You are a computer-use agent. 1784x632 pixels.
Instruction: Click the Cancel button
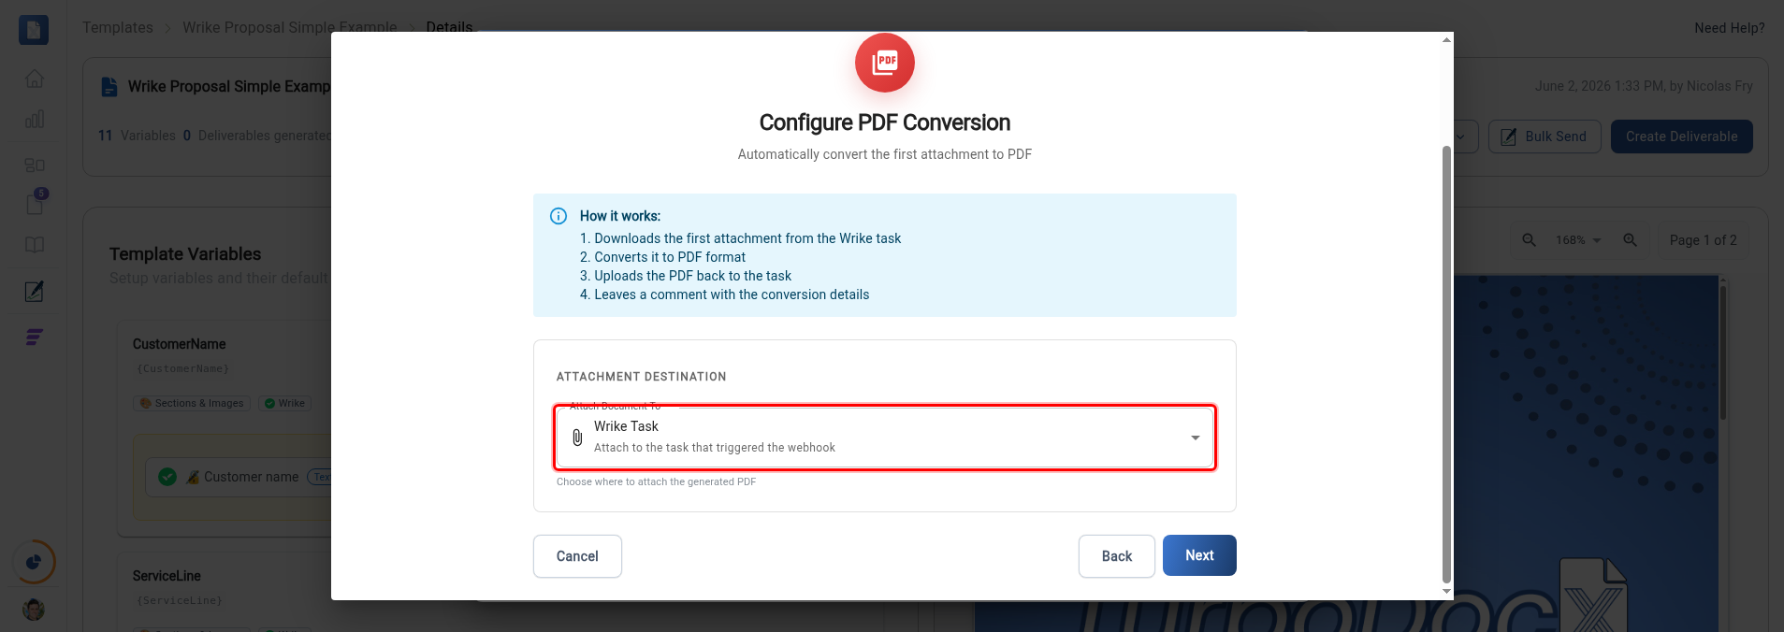577,556
